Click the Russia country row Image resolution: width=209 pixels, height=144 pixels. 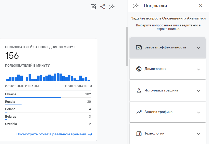[x=48, y=101]
